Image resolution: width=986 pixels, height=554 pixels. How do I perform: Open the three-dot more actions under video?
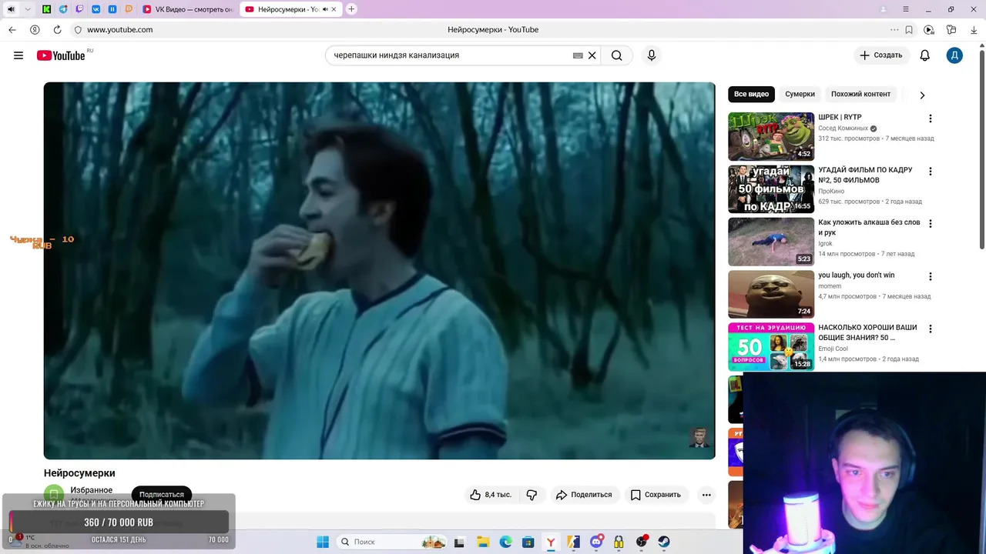coord(706,495)
